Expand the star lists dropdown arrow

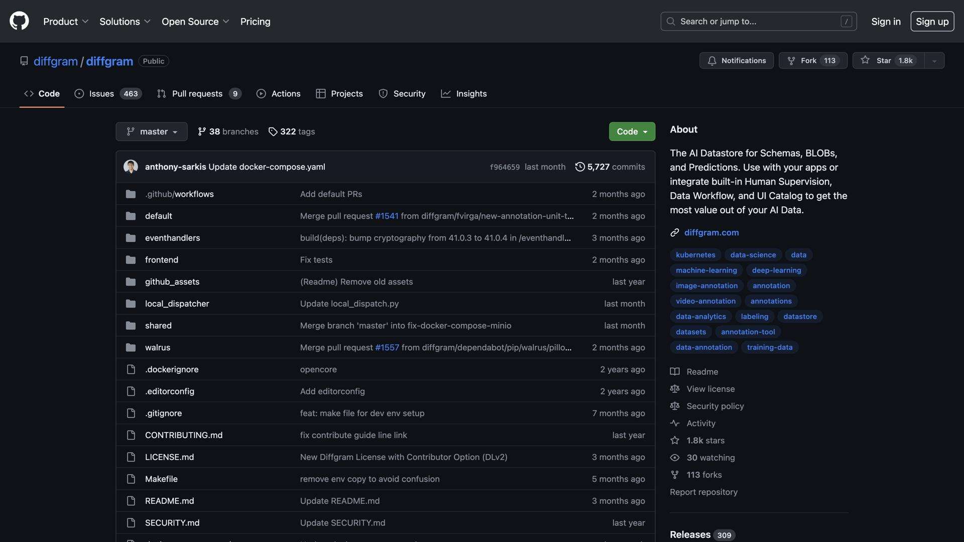934,61
